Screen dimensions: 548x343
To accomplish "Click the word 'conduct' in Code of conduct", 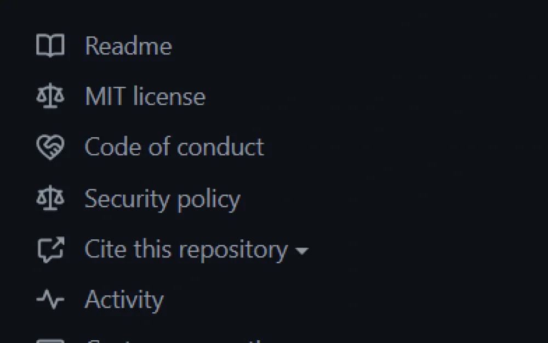I will [x=220, y=148].
